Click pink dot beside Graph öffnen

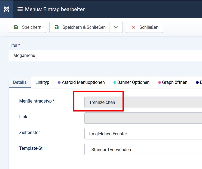pyautogui.click(x=160, y=82)
